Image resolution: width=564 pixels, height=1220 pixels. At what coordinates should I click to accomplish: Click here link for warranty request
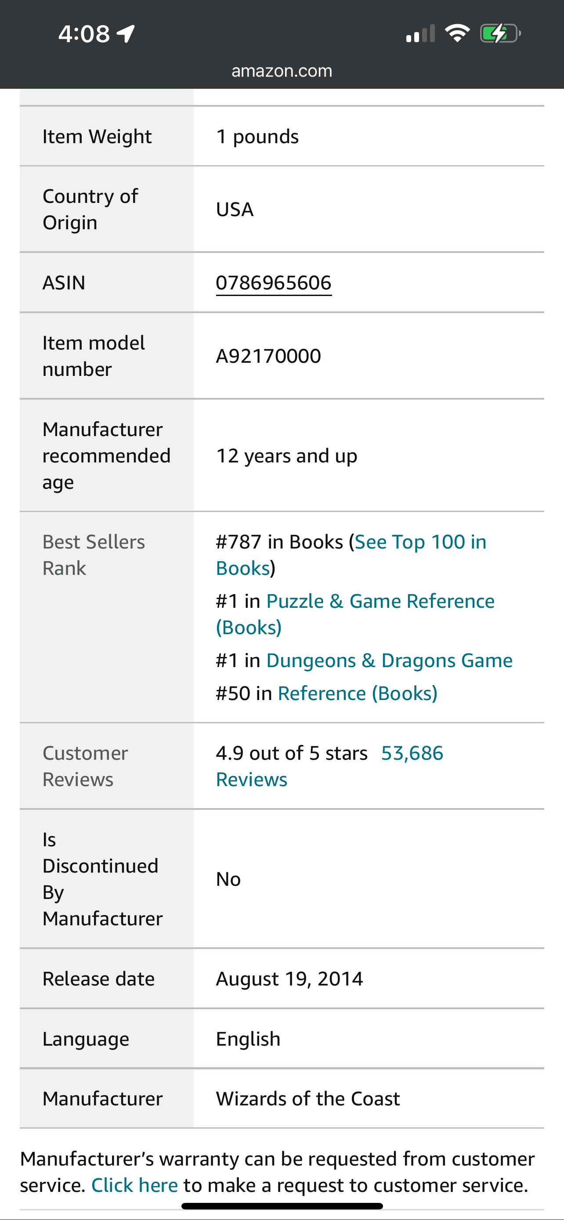134,1185
